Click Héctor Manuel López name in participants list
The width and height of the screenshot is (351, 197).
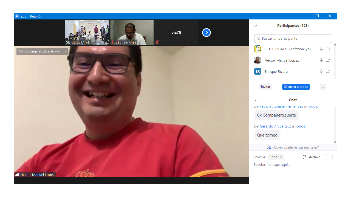[x=282, y=60]
